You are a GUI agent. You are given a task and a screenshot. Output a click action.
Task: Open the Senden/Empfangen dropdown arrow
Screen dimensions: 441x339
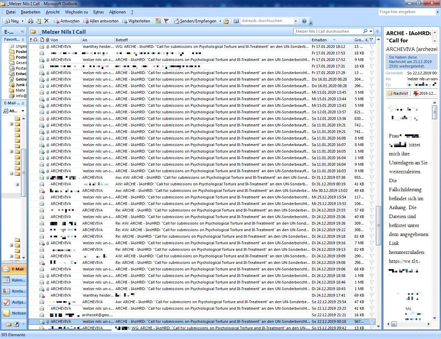(220, 21)
